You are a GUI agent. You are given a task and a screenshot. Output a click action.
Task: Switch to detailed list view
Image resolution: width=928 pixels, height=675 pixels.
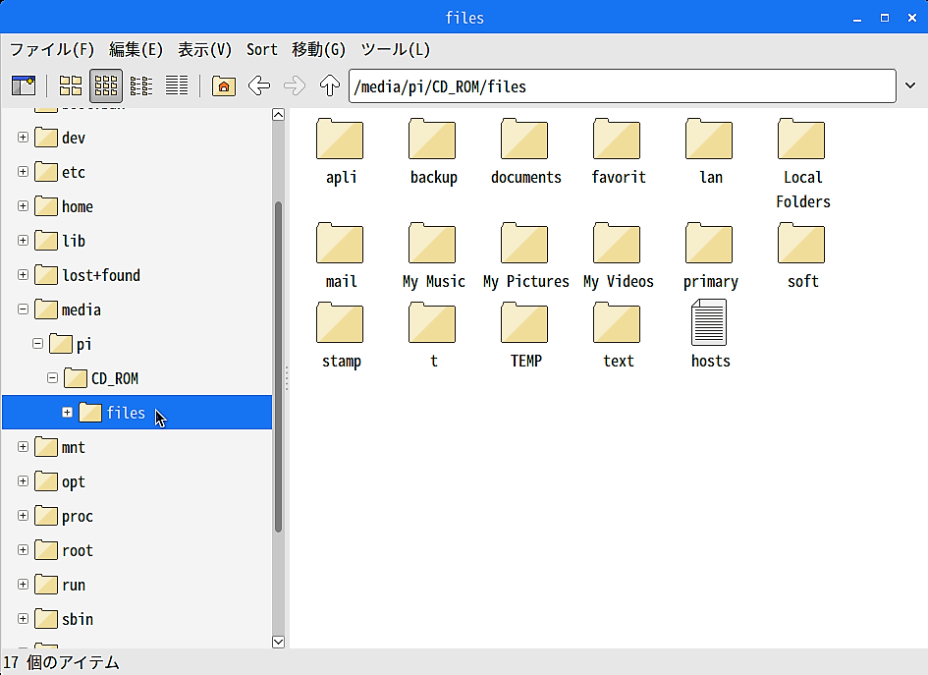click(177, 85)
